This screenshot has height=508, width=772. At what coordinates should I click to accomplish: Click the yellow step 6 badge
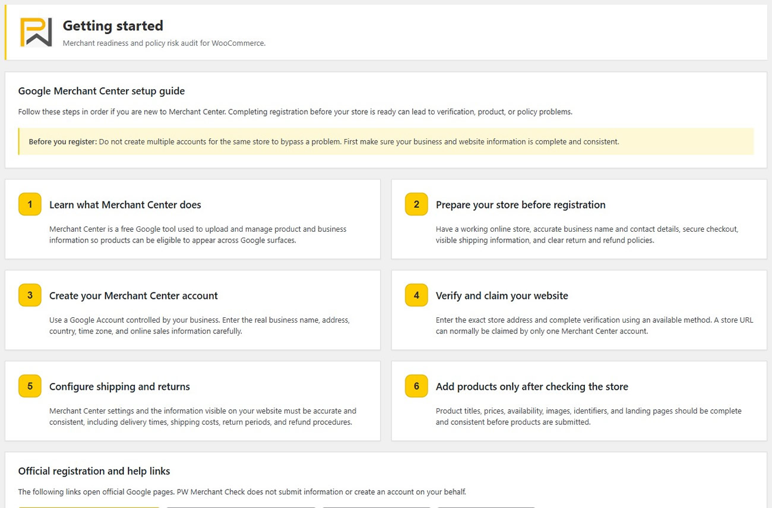416,386
